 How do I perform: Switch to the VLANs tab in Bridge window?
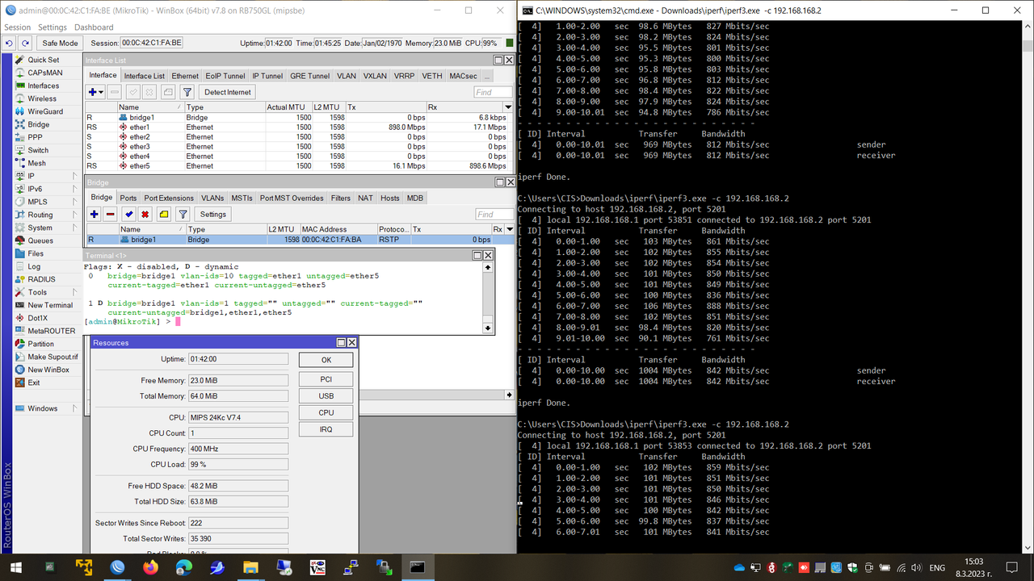(212, 198)
